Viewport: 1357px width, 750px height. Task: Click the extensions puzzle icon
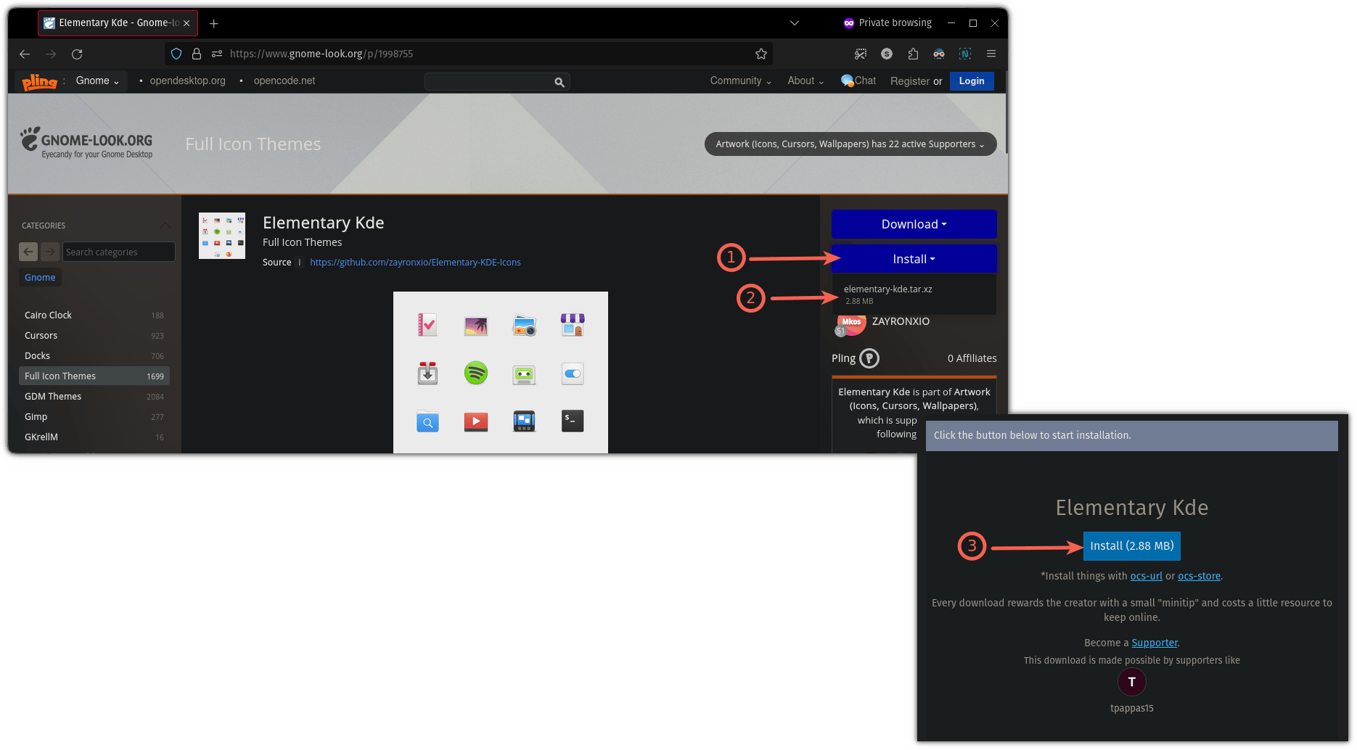[913, 54]
